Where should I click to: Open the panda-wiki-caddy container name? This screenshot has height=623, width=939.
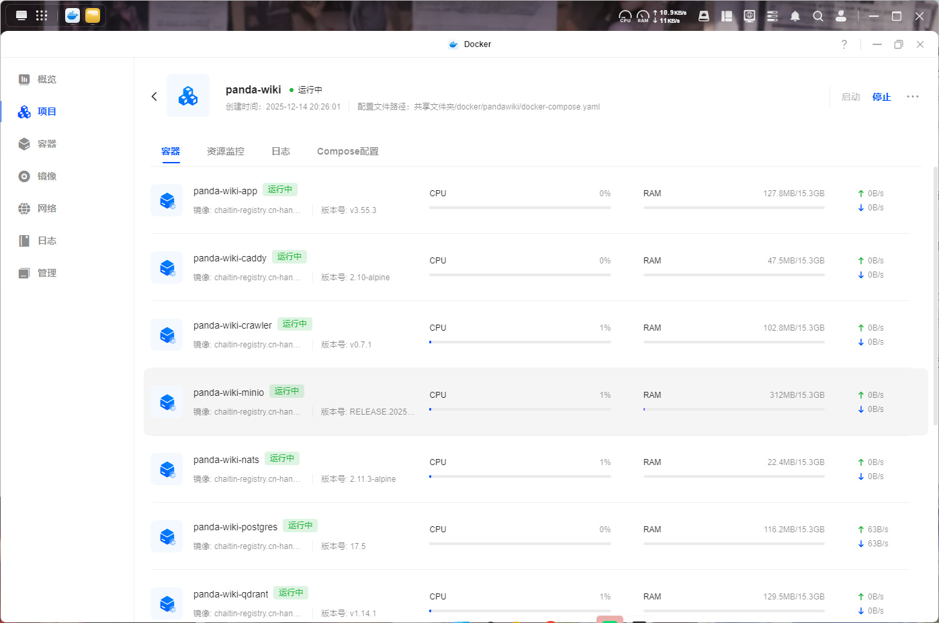230,258
